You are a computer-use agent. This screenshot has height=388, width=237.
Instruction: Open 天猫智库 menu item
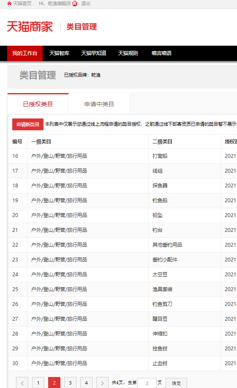click(x=59, y=53)
